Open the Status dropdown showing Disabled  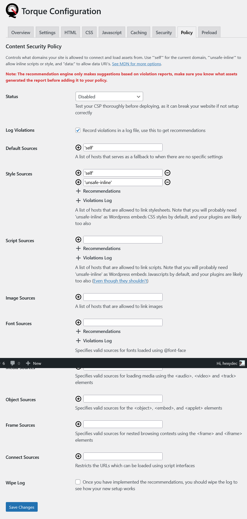109,97
